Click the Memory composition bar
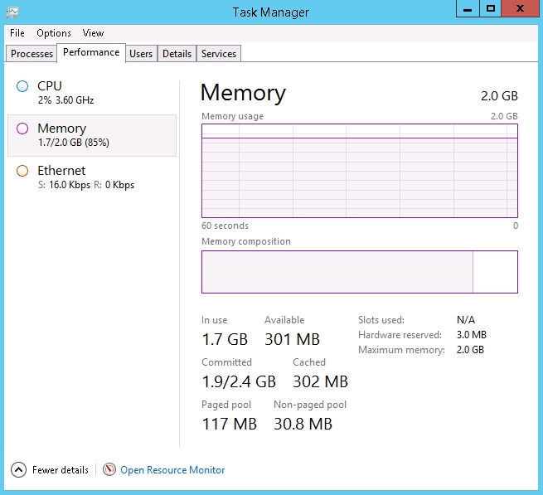Image resolution: width=543 pixels, height=495 pixels. [x=360, y=272]
